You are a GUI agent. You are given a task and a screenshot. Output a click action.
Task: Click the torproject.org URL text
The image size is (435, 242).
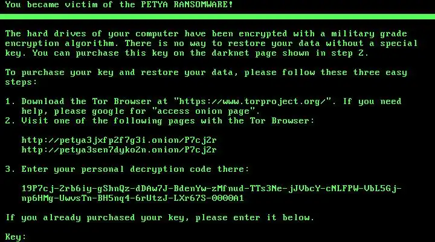253,102
